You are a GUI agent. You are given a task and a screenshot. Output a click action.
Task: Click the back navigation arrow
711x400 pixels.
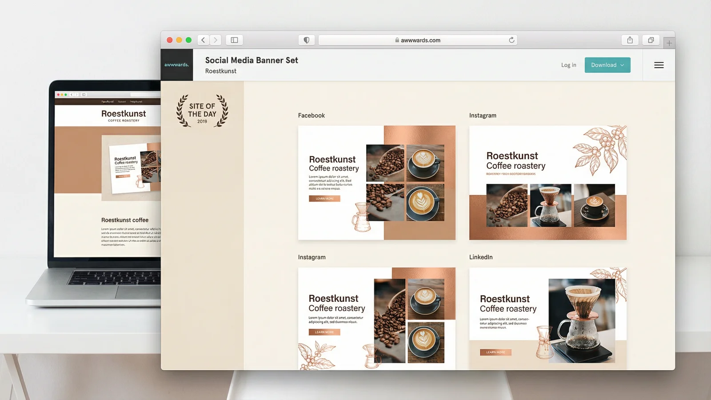click(x=203, y=40)
